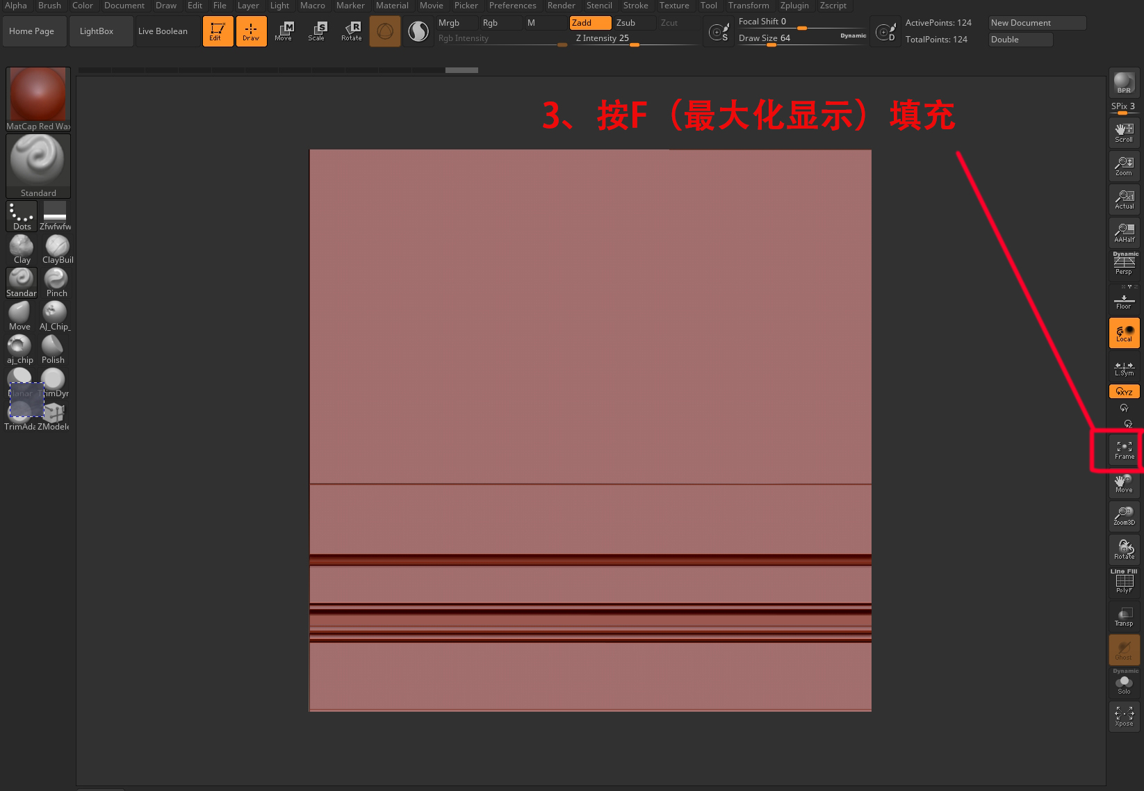Activate the Solo display mode

[1123, 685]
